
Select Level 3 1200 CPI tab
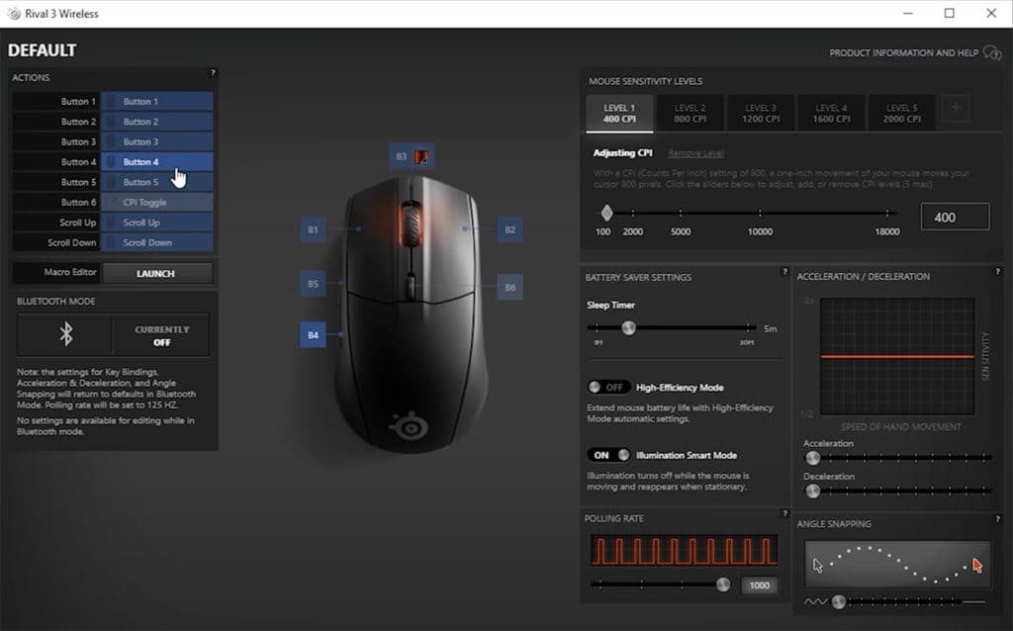coord(761,114)
